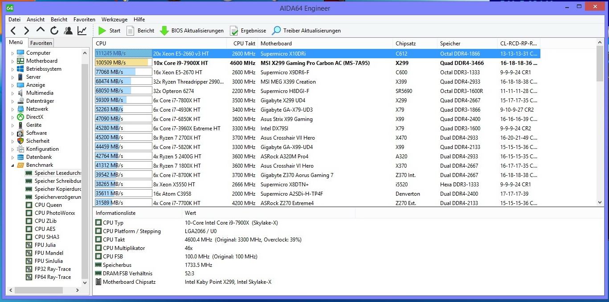Image resolution: width=609 pixels, height=302 pixels.
Task: Select Speicher Kopierdurchsatz benchmark
Action: [53, 189]
